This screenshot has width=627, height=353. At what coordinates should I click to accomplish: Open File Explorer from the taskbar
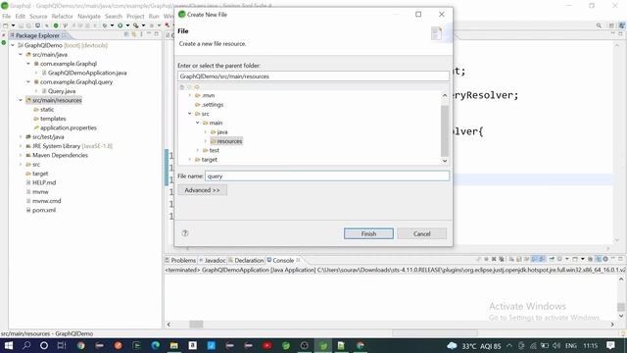(x=174, y=345)
